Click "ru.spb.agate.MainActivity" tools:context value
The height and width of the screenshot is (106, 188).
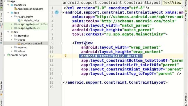click(135, 34)
